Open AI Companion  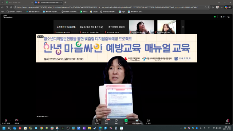pos(137,122)
